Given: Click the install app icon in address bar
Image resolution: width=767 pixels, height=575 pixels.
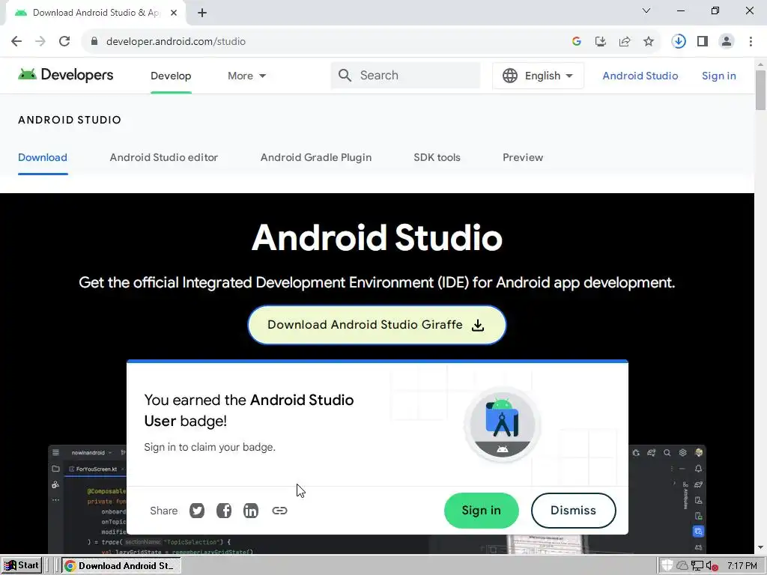Looking at the screenshot, I should pos(601,42).
